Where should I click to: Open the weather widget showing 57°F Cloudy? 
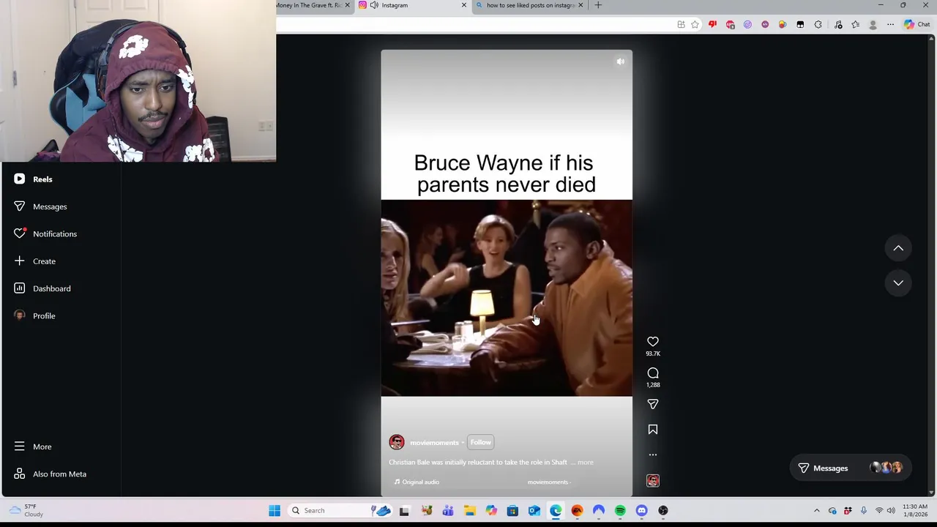coord(26,510)
